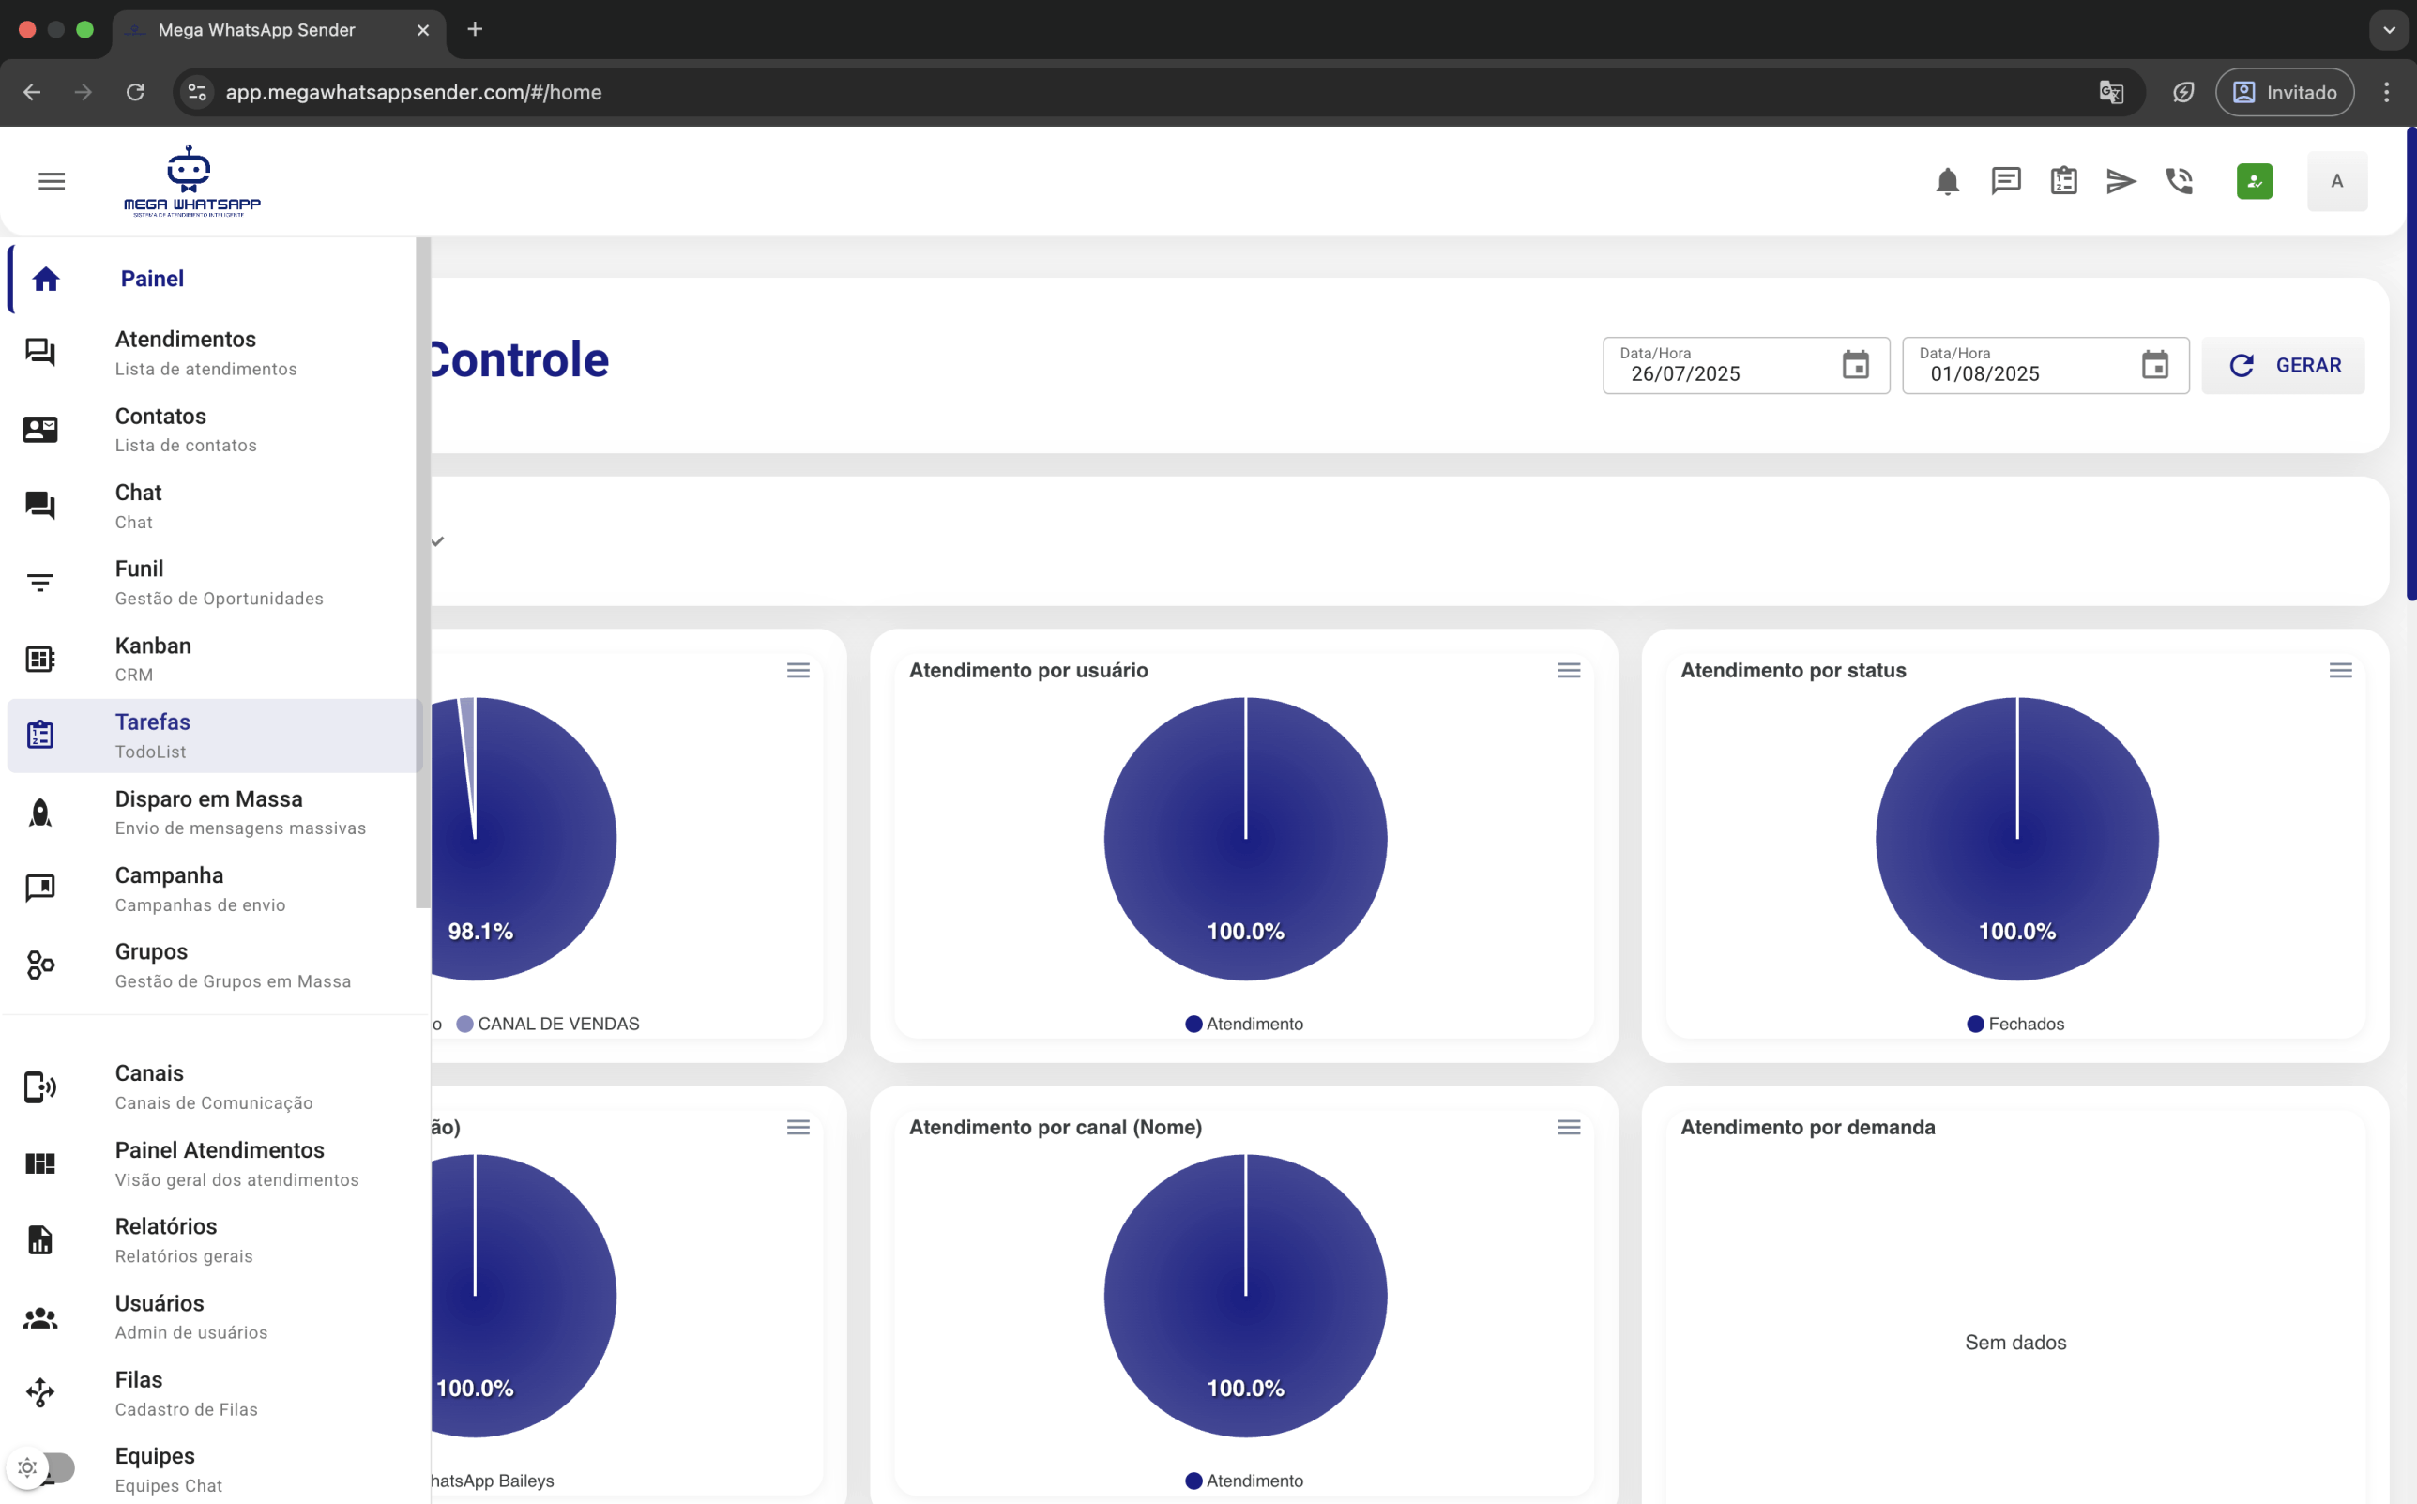Open Atendimentos in the sidebar
This screenshot has height=1504, width=2417.
click(x=215, y=353)
